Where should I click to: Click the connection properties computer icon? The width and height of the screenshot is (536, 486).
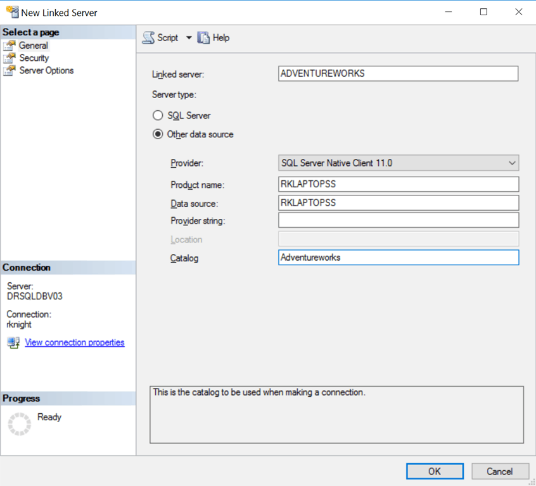pos(13,342)
